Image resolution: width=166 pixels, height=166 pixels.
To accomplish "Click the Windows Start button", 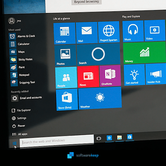I will (x=15, y=144).
